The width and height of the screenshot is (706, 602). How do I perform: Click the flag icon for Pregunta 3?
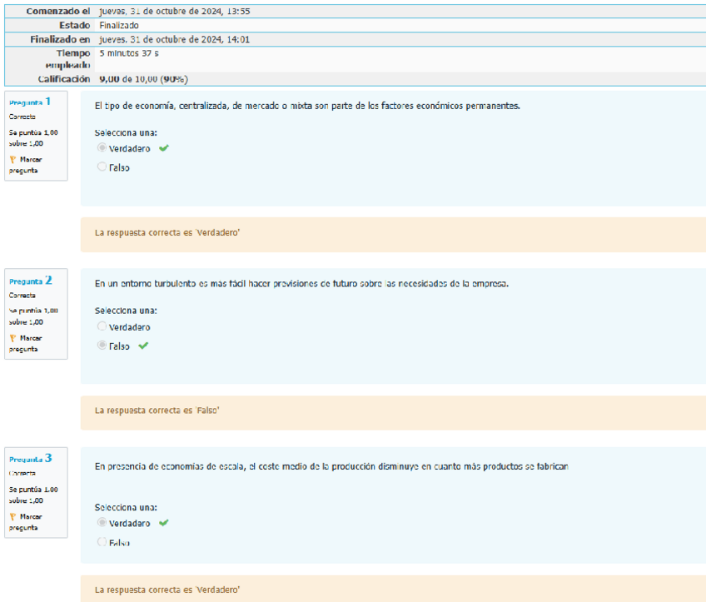coord(12,517)
